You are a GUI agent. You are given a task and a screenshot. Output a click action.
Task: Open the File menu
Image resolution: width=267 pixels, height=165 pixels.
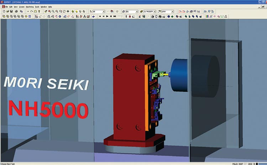[6, 7]
